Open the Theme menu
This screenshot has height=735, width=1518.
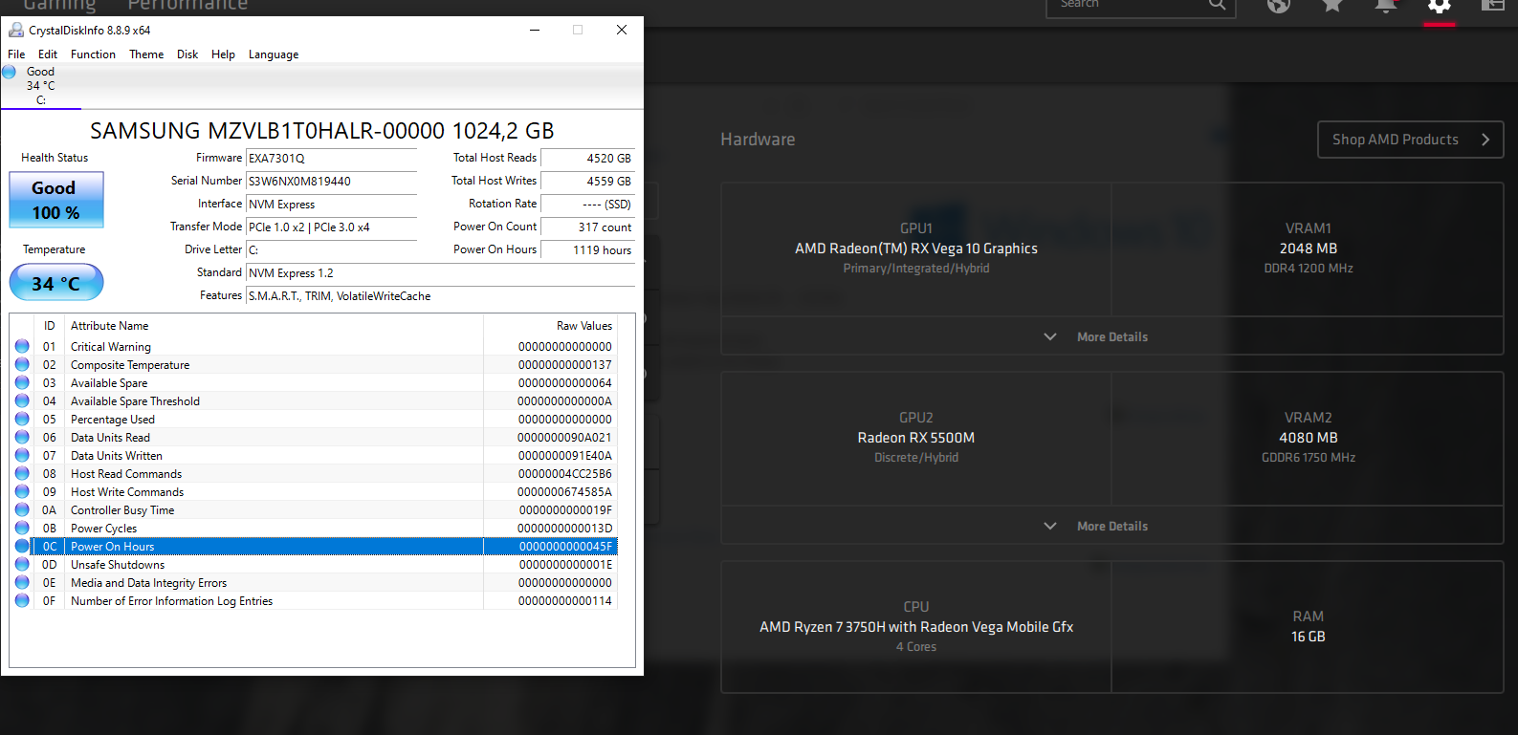[146, 54]
